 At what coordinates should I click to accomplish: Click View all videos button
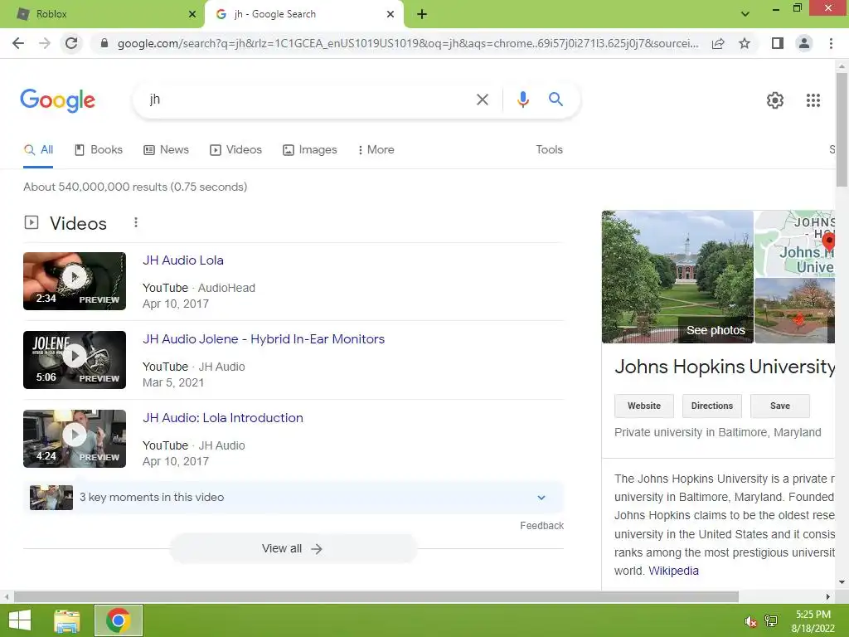click(x=293, y=549)
